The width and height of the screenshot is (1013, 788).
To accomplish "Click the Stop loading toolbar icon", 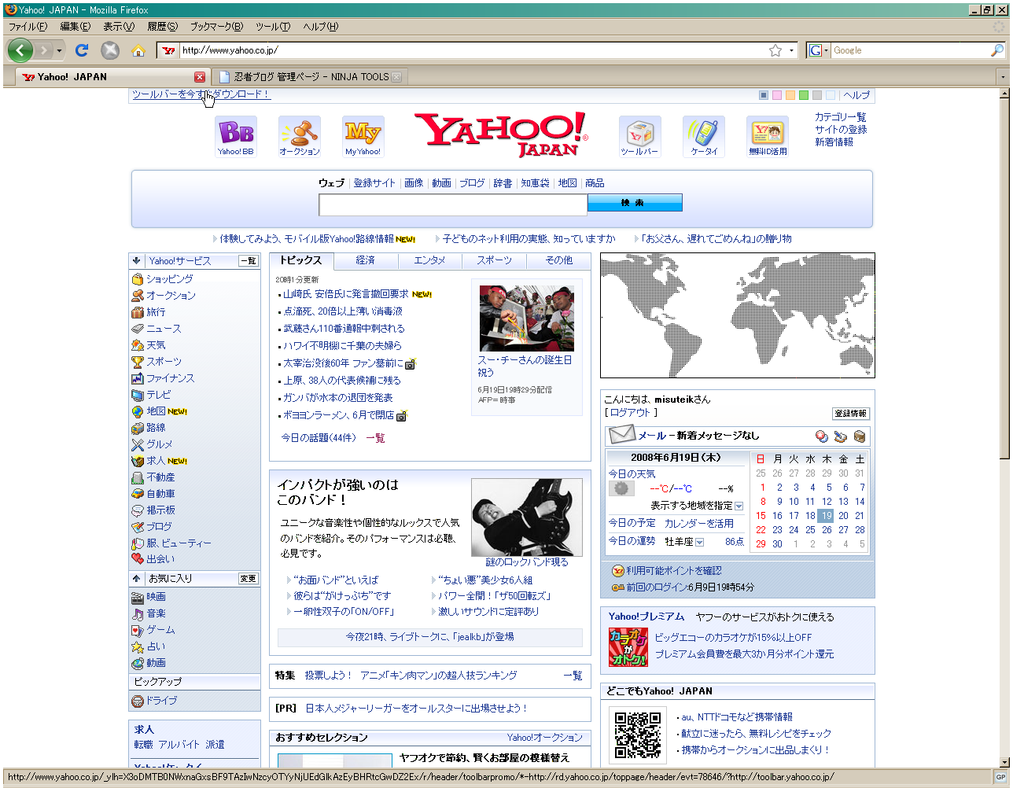I will tap(110, 50).
